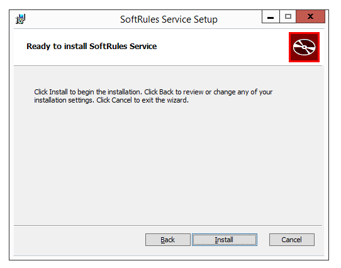Click the red disc logo in the banner
This screenshot has width=341, height=268.
pos(304,47)
